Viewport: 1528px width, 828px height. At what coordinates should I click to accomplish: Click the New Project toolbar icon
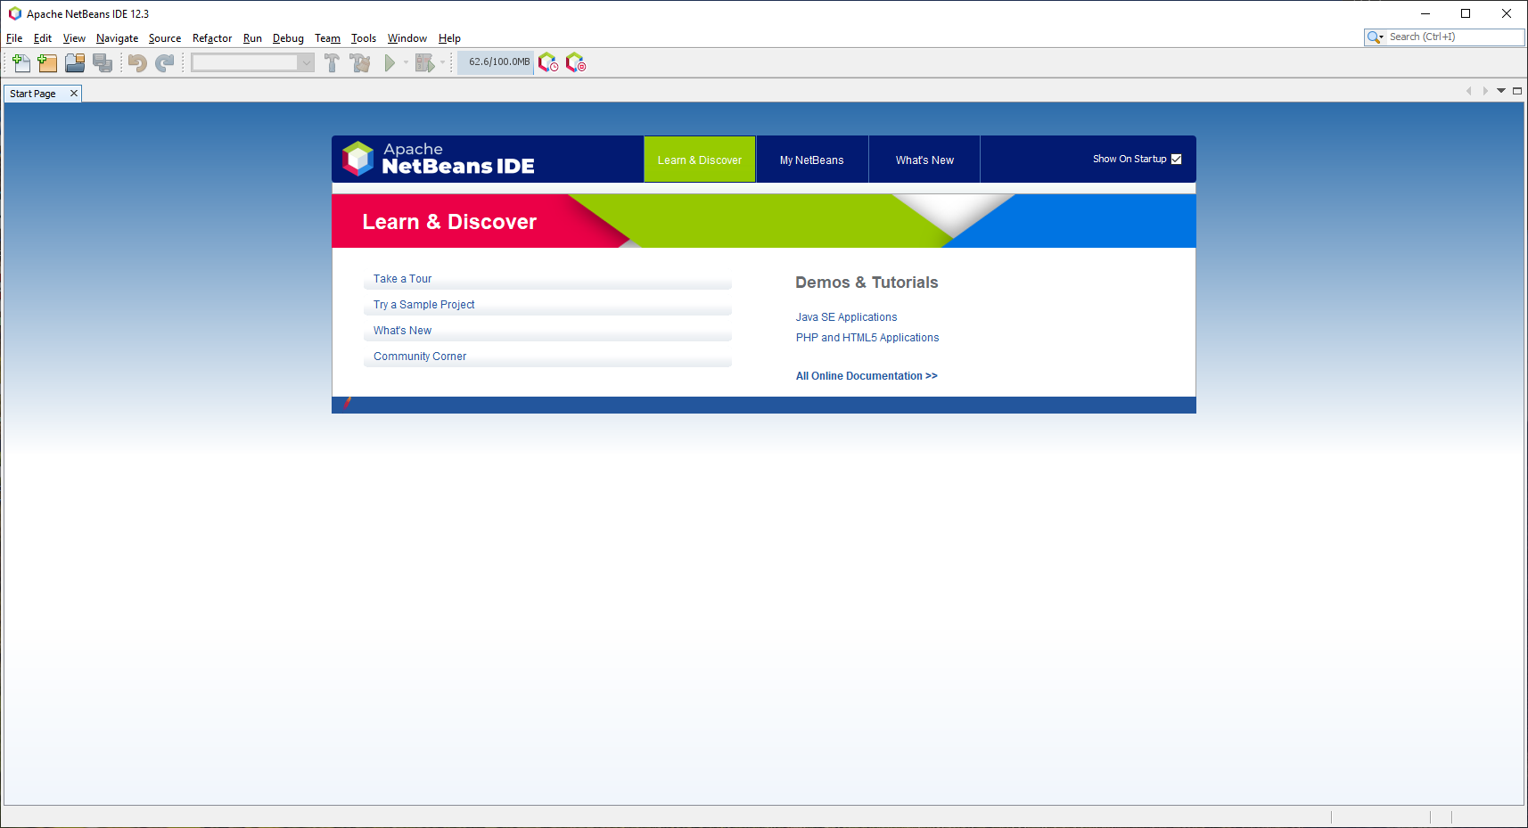click(47, 62)
